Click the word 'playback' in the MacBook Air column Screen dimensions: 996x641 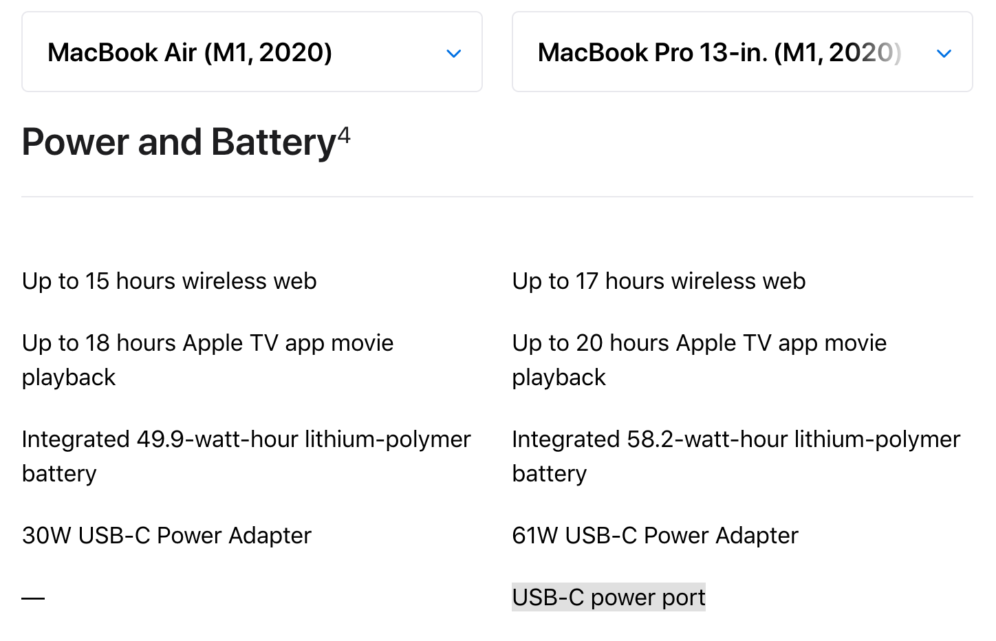coord(69,378)
